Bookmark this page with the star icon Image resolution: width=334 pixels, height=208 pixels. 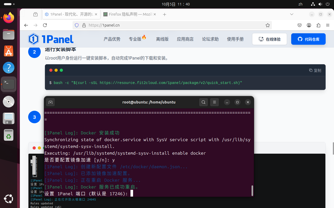[x=268, y=25]
